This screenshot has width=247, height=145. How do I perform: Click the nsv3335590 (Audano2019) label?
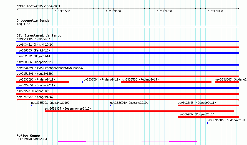pyautogui.click(x=36, y=79)
